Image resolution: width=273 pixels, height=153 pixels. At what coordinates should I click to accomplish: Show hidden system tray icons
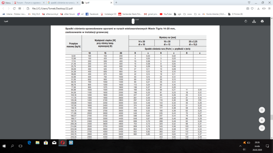(x=240, y=146)
